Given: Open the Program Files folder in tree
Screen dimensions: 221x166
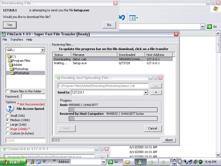Looking at the screenshot, I should tap(21, 61).
